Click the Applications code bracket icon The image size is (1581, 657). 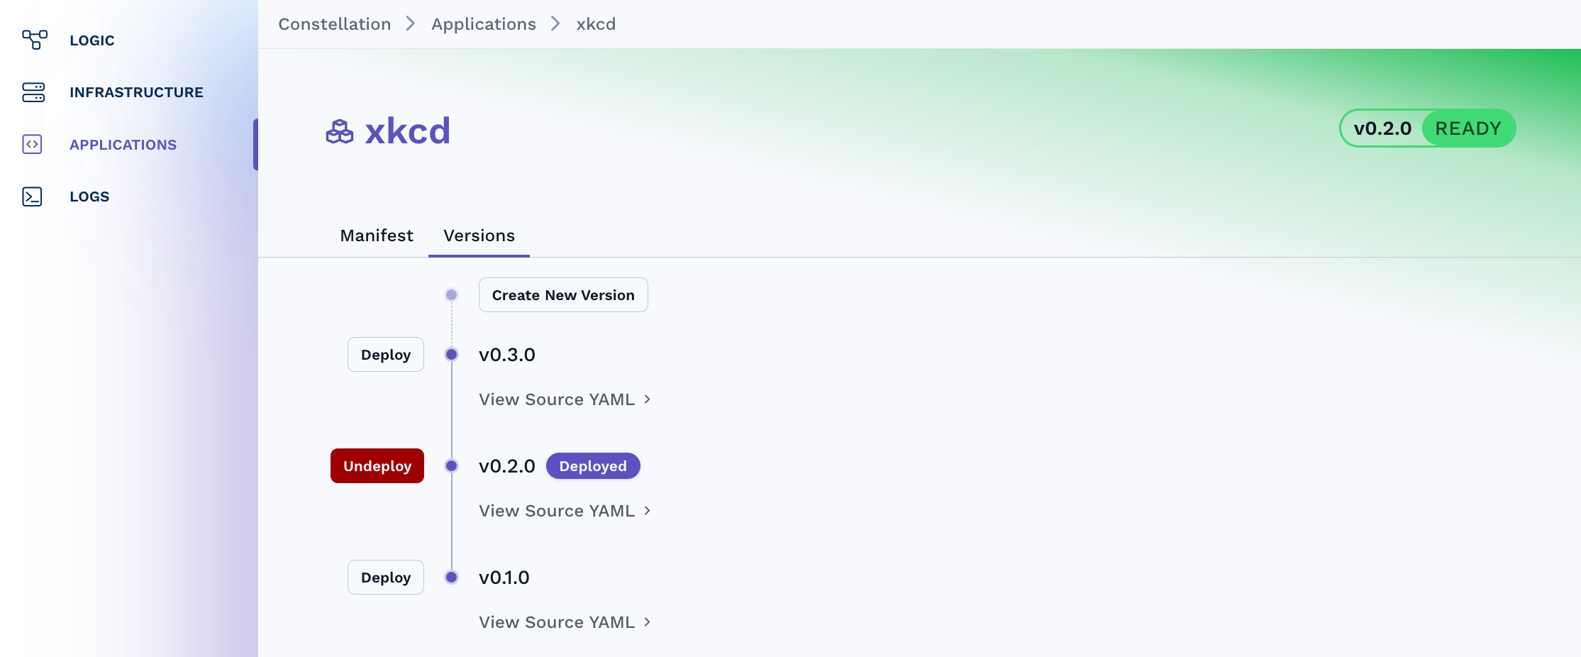(x=33, y=145)
